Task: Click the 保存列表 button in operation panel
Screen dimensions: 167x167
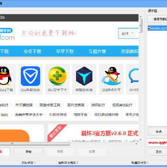Action: point(157,19)
